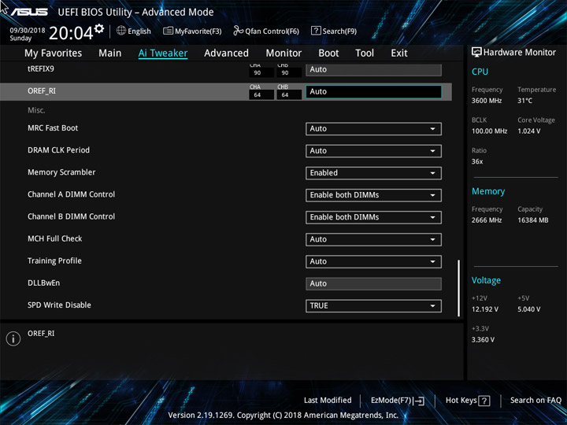Screen dimensions: 567x425
Task: Click the OREF_RI Auto input field
Action: point(373,92)
